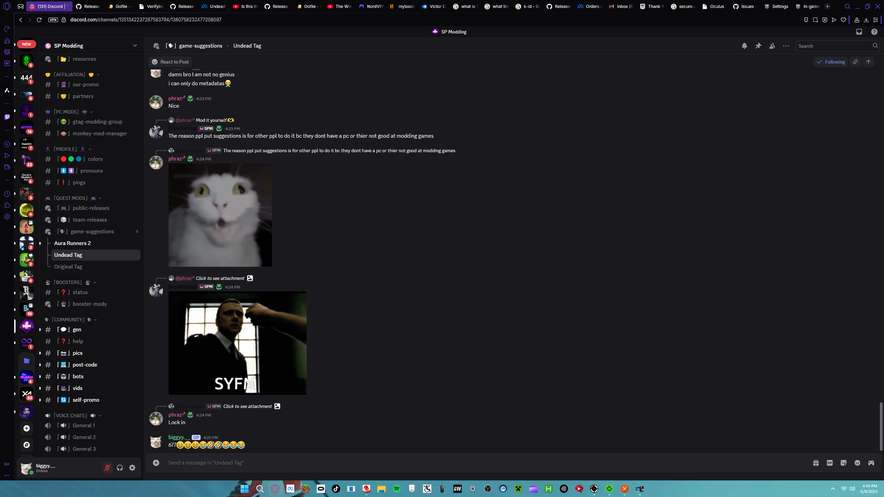Show the member list
884x497 pixels.
coord(772,46)
